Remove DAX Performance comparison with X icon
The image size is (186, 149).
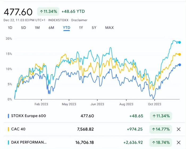tap(179, 143)
